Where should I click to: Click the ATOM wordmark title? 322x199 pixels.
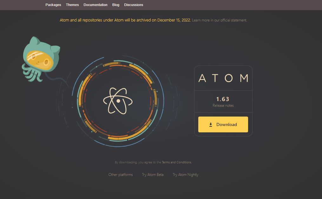point(223,78)
